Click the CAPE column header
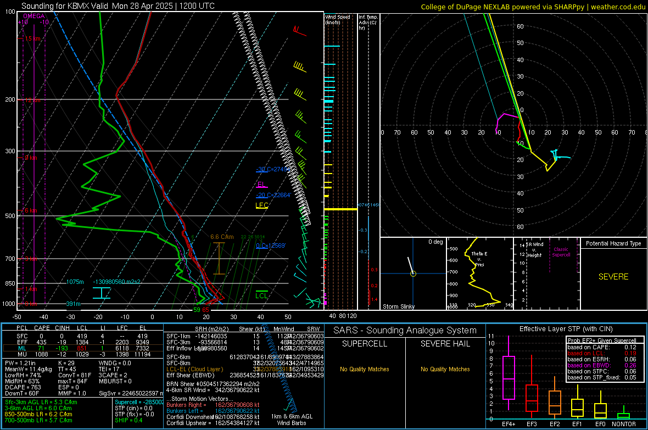648x430 pixels. point(42,328)
